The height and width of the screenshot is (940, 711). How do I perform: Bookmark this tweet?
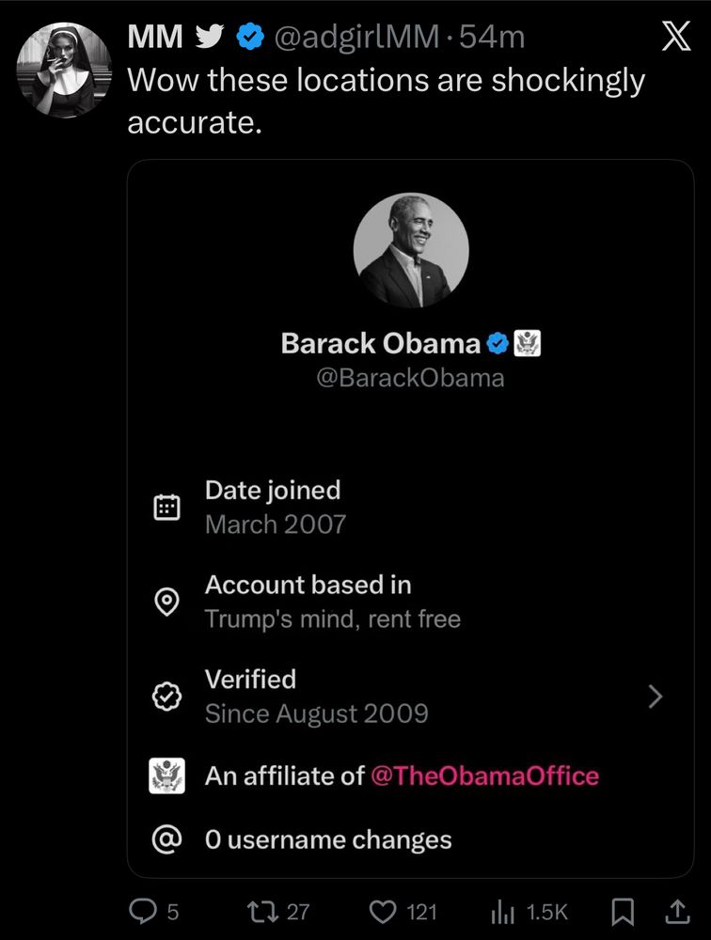622,911
